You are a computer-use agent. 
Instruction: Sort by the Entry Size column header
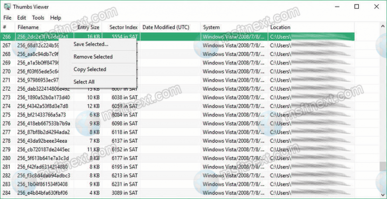(88, 27)
